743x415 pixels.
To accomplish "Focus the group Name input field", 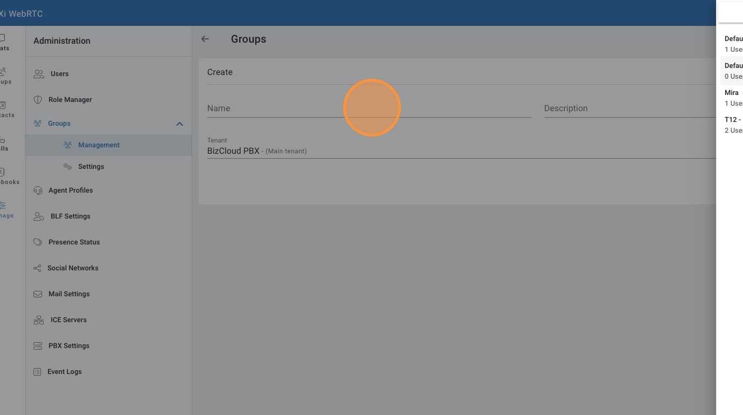I will (x=369, y=108).
